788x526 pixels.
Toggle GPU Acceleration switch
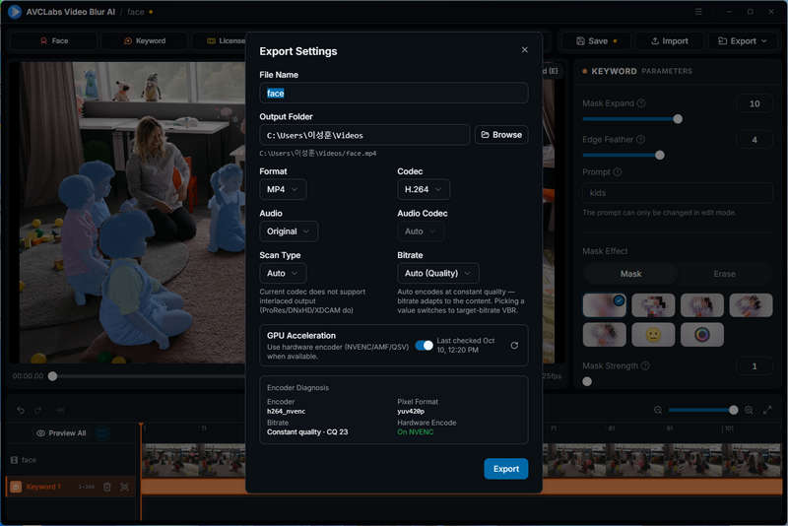425,346
